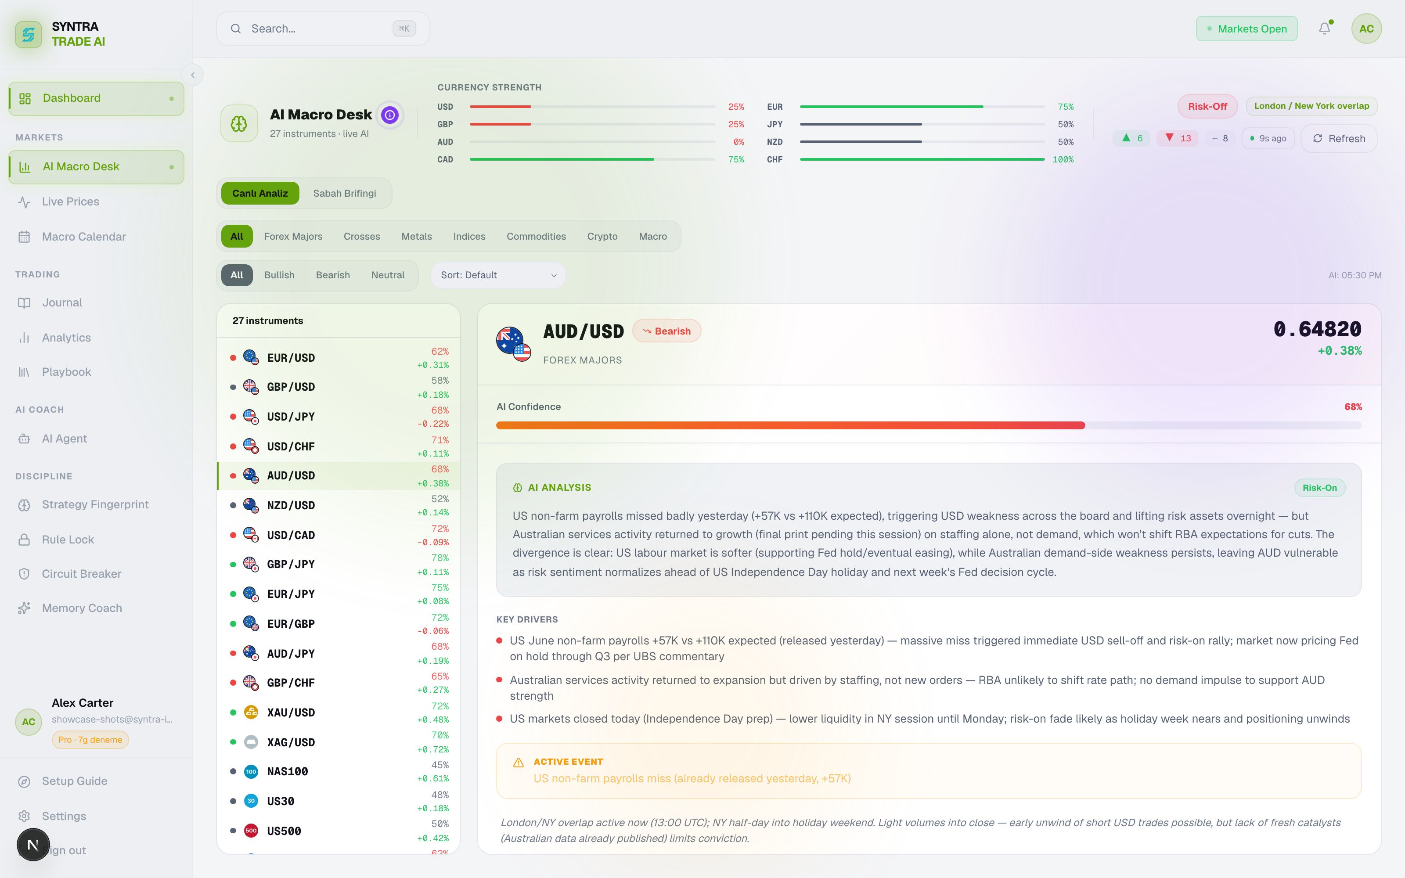Open the Indices tab

469,236
